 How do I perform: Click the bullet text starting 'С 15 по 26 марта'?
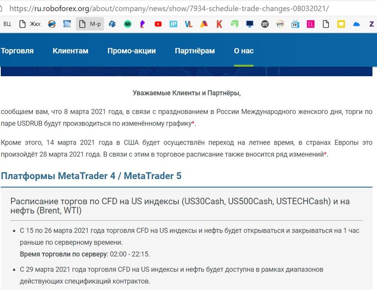[x=189, y=236]
